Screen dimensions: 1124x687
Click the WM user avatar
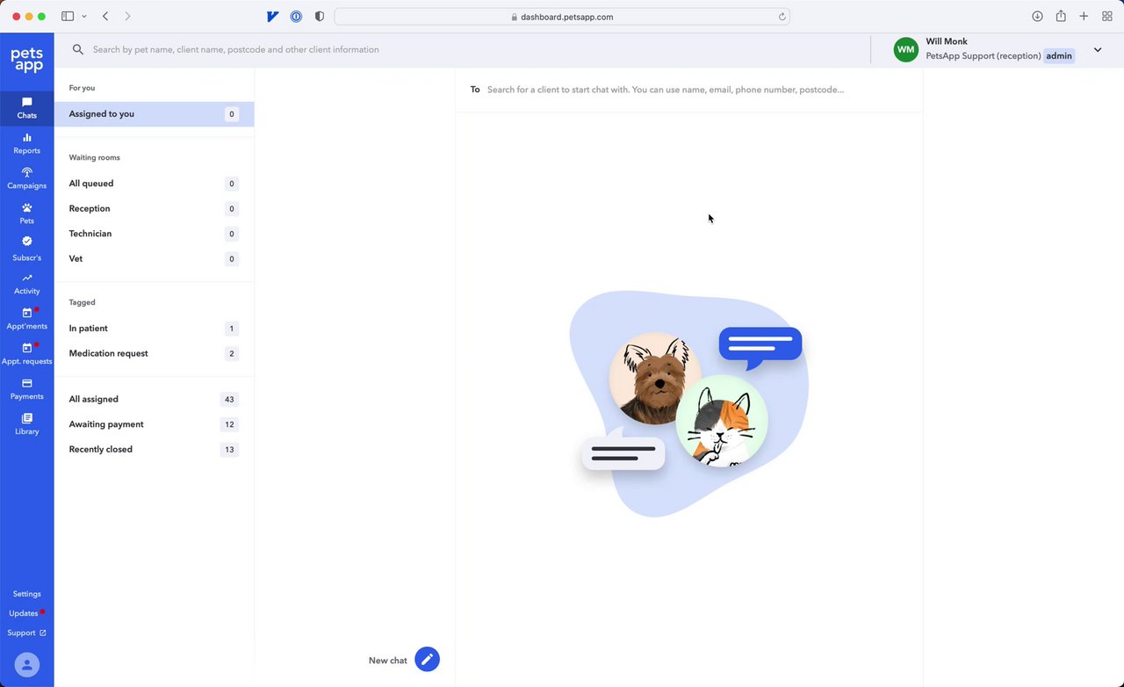pyautogui.click(x=906, y=50)
